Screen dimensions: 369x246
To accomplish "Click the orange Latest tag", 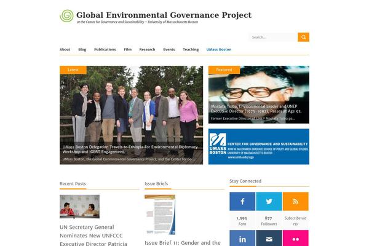I will click(73, 70).
